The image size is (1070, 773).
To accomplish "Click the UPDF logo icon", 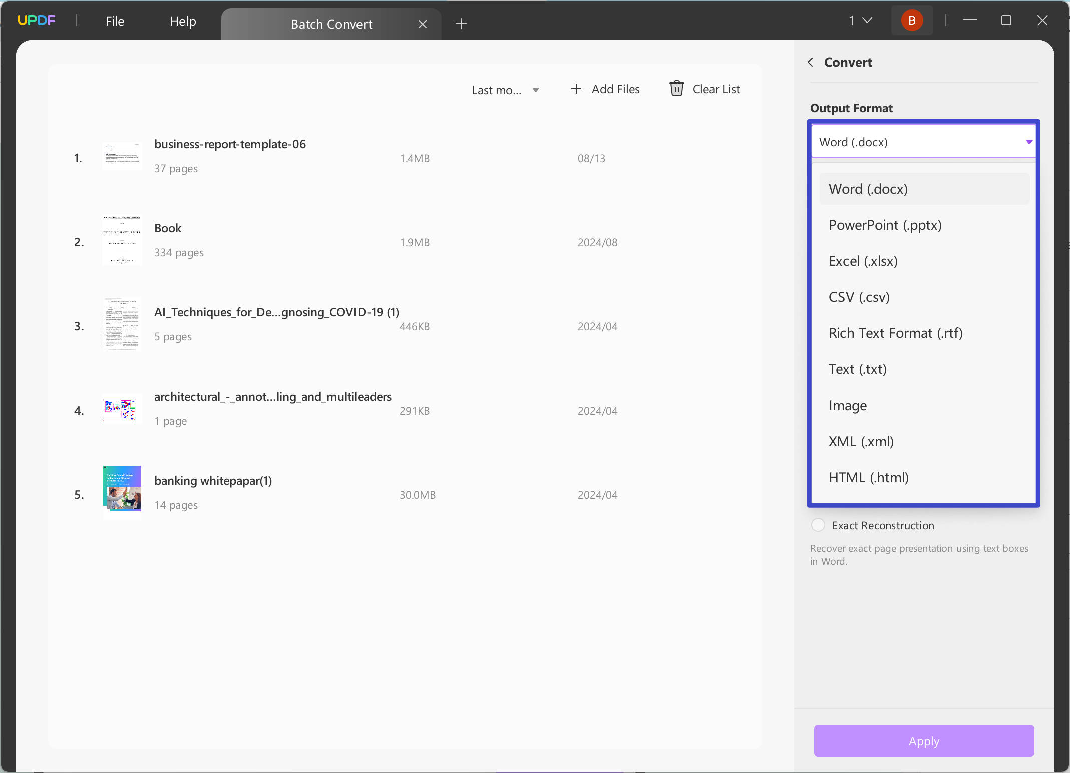I will [x=36, y=21].
